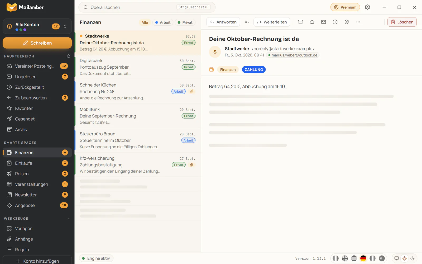Open the Digitalbank Kontoauszug September email
Image resolution: width=422 pixels, height=264 pixels.
click(x=138, y=67)
